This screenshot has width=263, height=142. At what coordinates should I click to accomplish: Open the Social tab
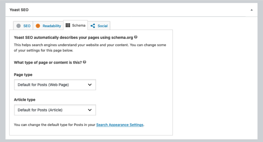[99, 26]
